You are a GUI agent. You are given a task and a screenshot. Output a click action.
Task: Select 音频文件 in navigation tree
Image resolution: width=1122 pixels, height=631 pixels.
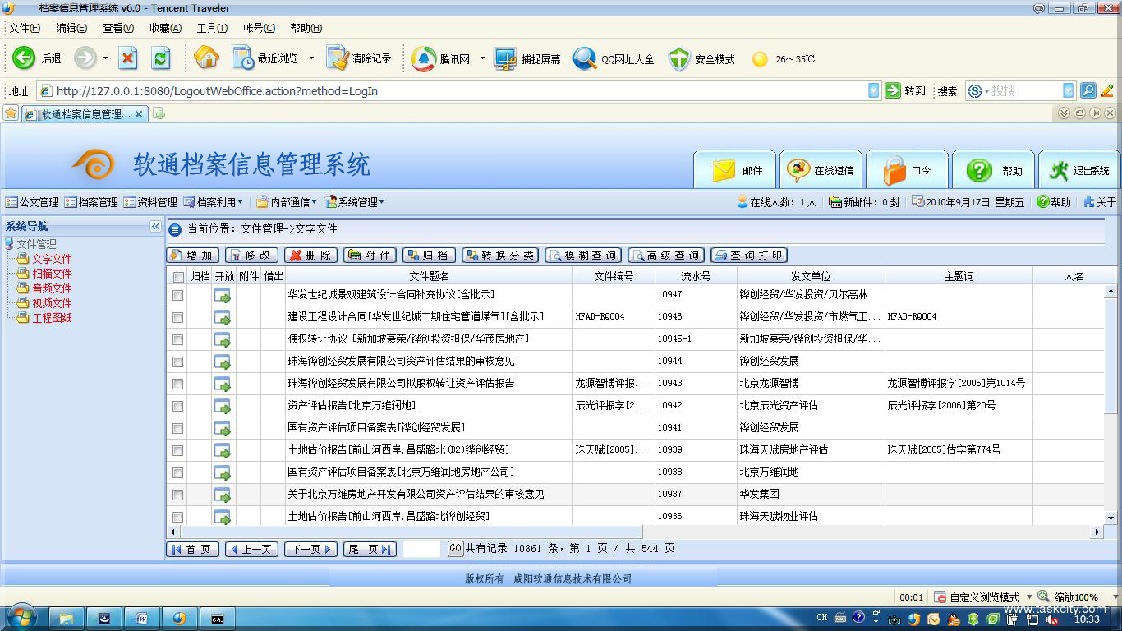pos(52,288)
